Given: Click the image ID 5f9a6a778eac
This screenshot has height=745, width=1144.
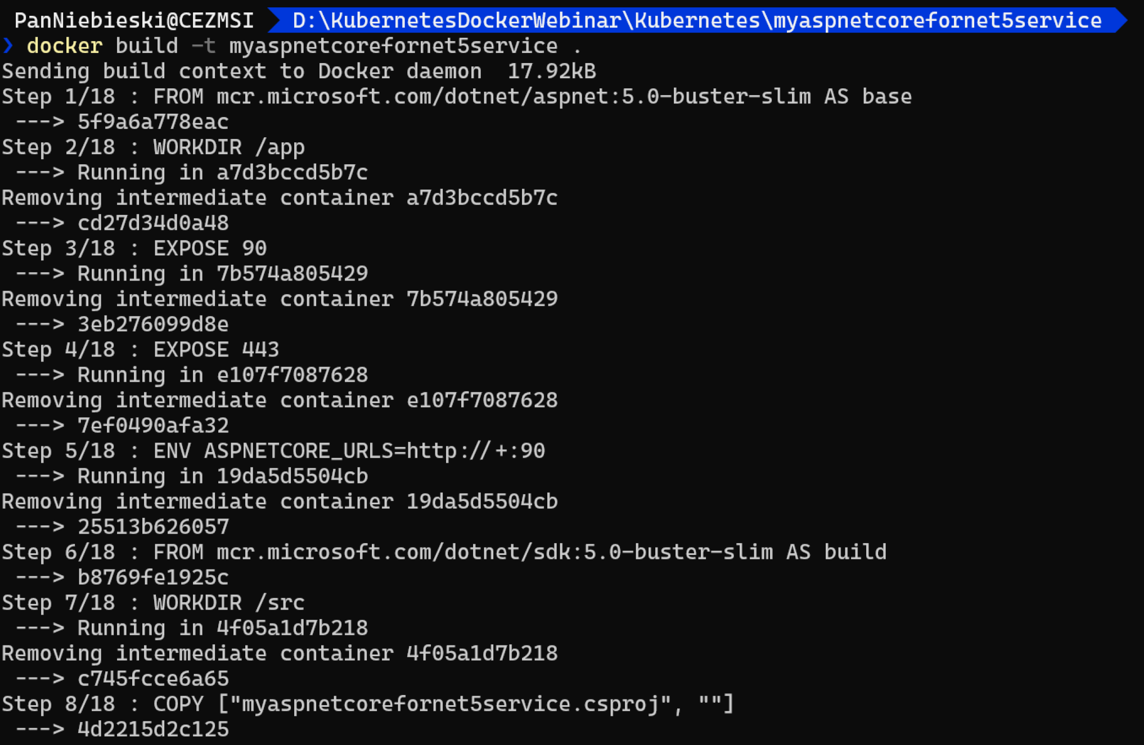Looking at the screenshot, I should point(153,122).
